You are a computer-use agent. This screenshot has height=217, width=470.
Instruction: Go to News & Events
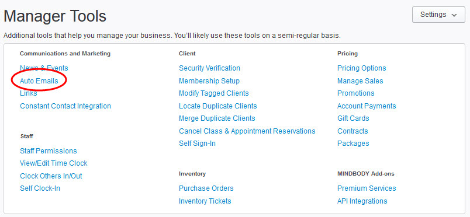[44, 68]
